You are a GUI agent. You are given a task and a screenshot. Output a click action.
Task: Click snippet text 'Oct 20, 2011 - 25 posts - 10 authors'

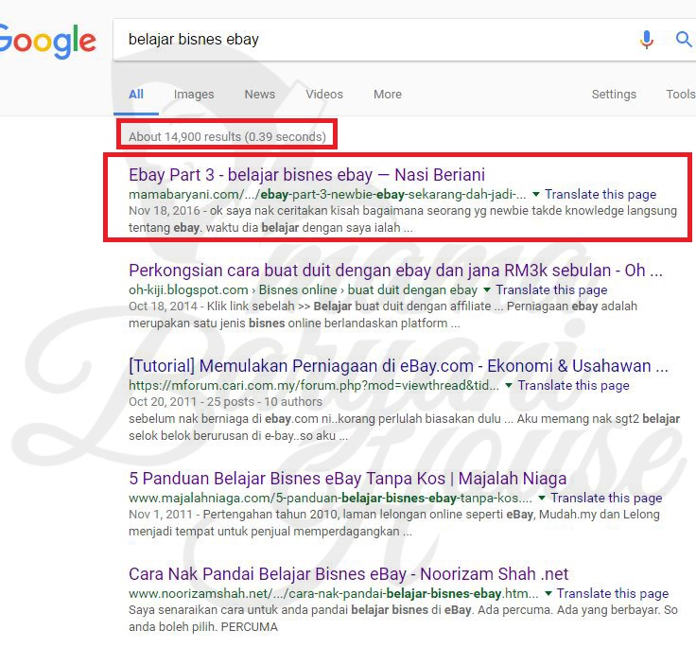pos(225,402)
